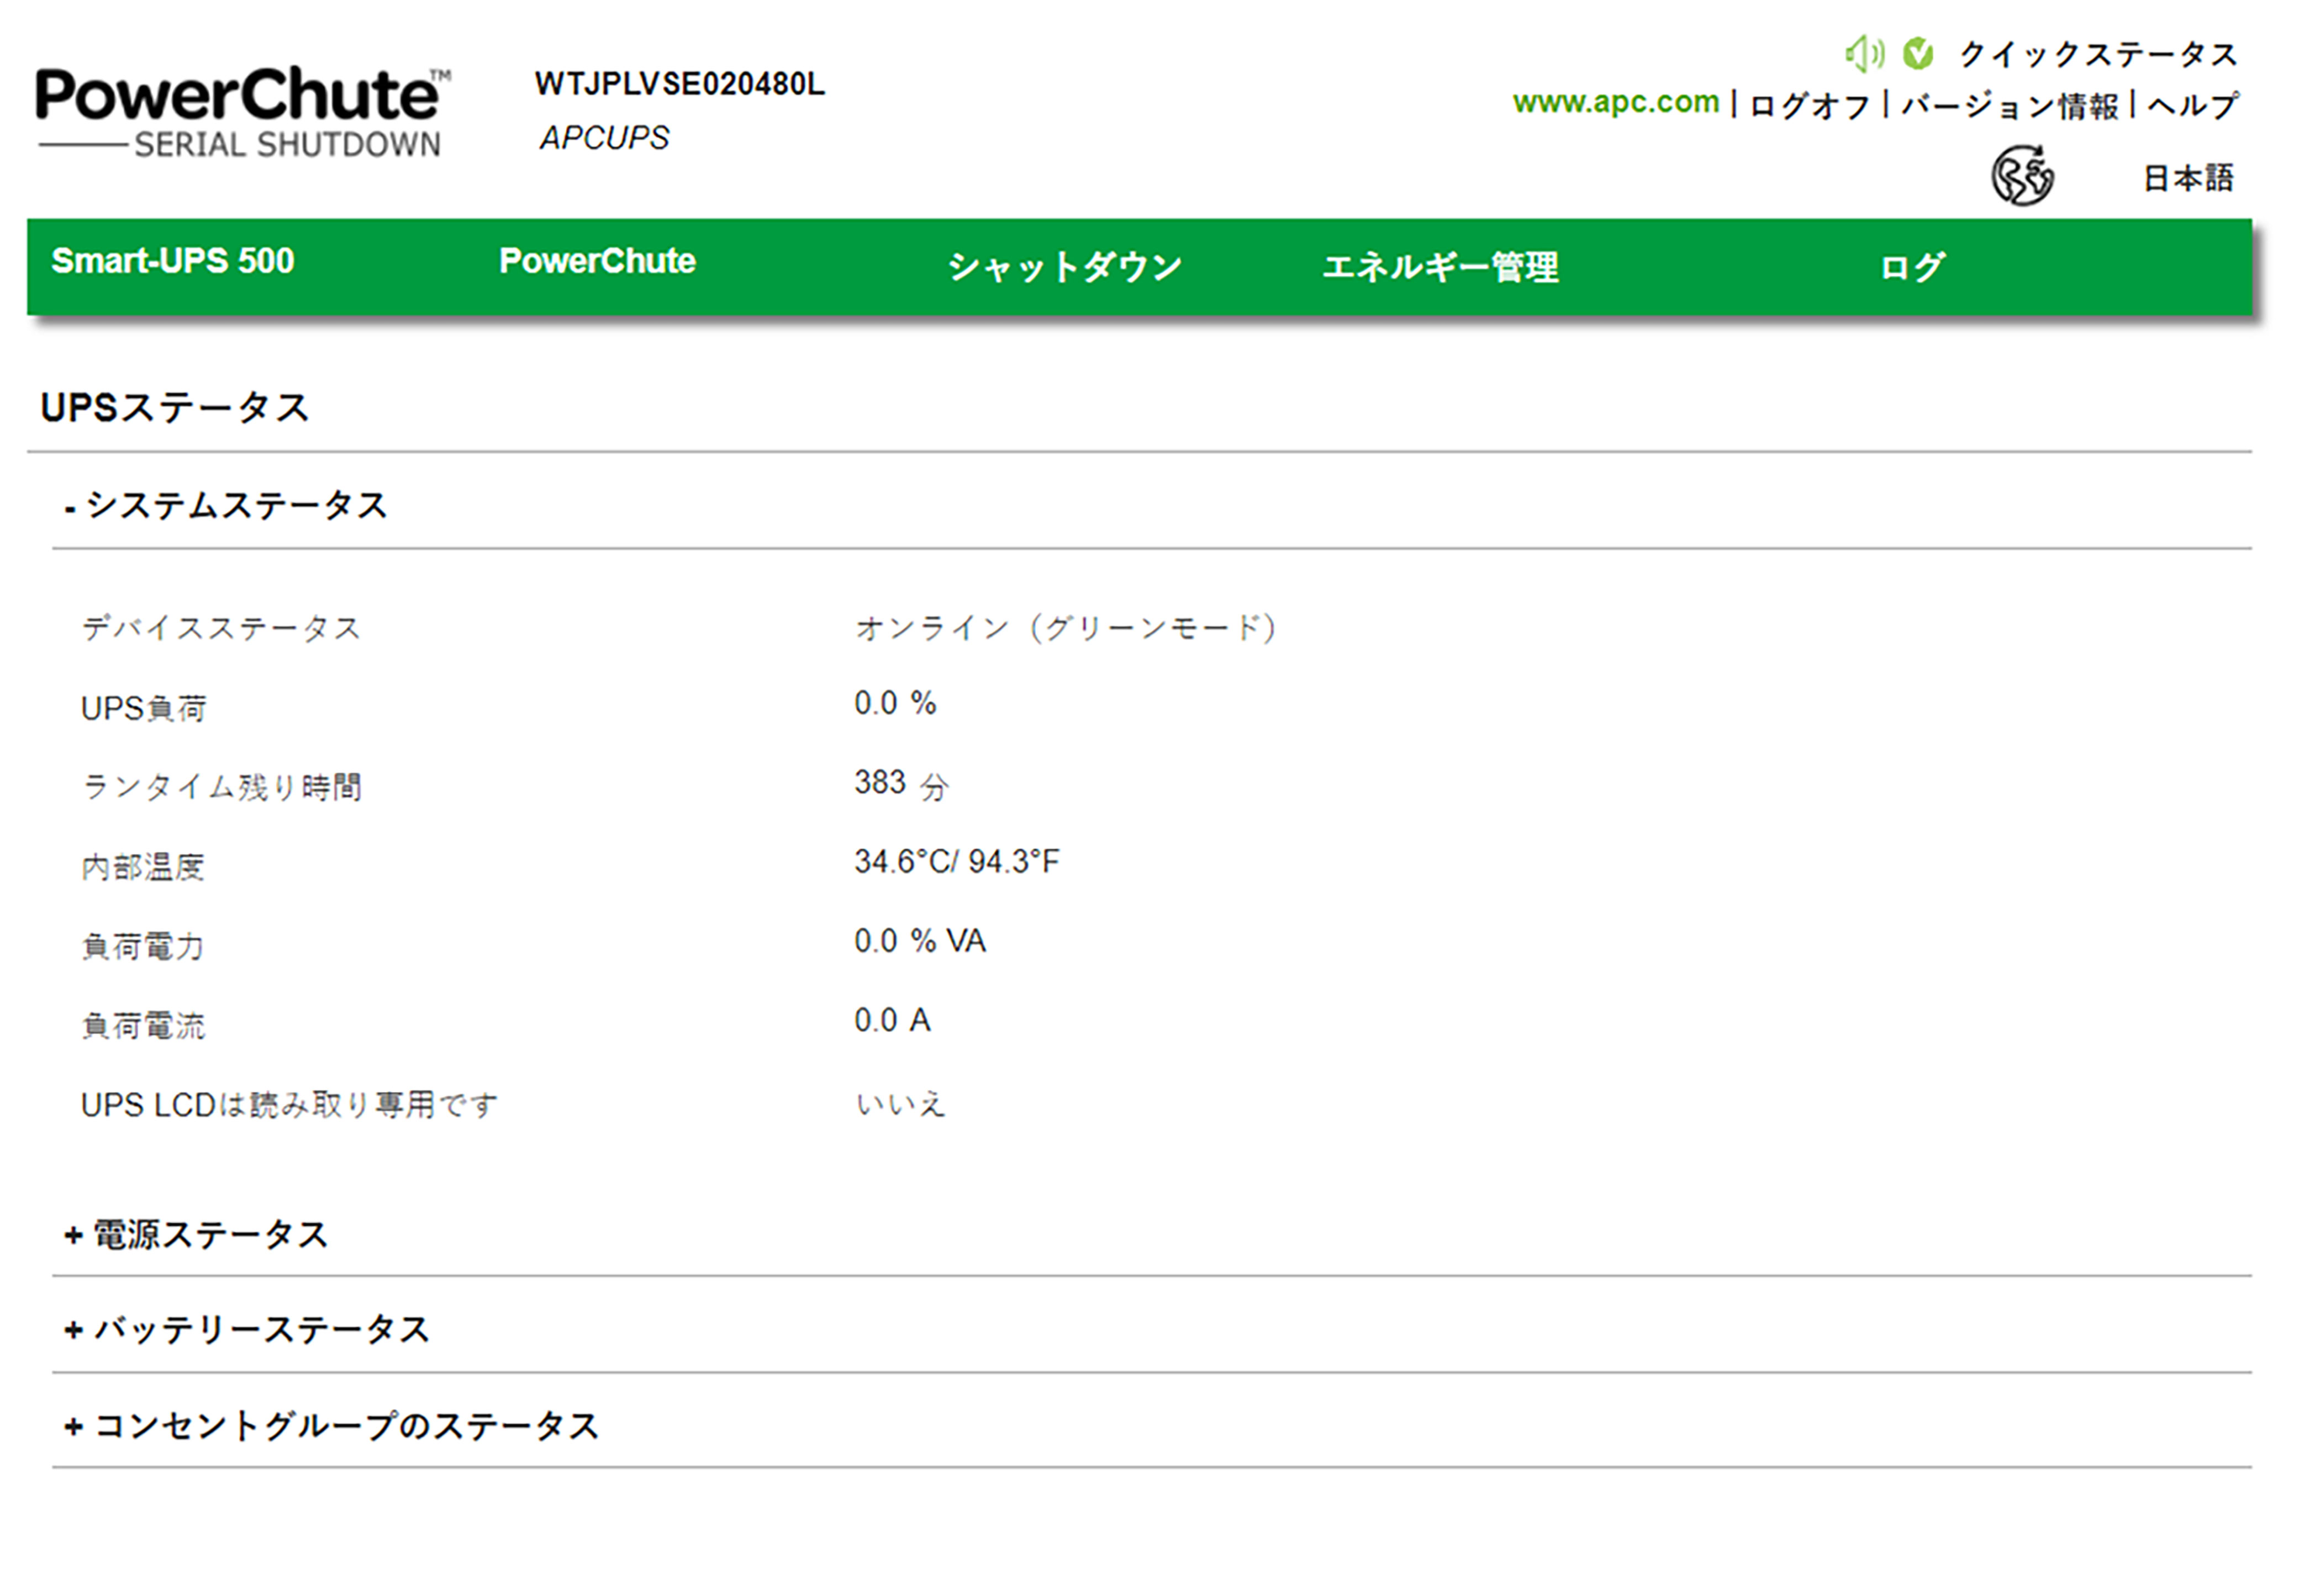Screen dimensions: 2320x1596
Task: Expand the 電源ステータス section
Action: tap(196, 1235)
